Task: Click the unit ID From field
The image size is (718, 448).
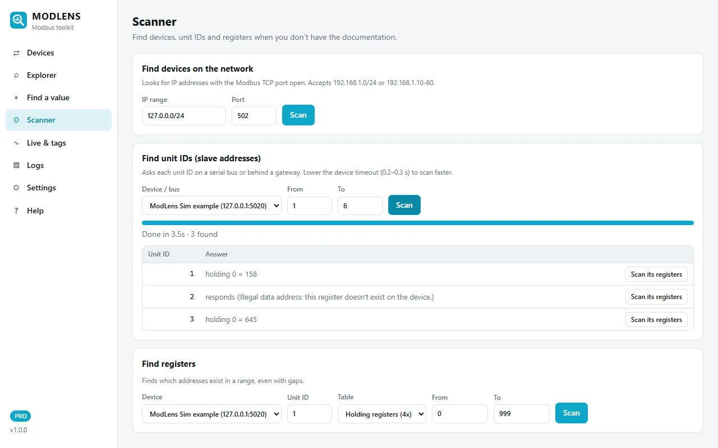Action: pyautogui.click(x=310, y=206)
